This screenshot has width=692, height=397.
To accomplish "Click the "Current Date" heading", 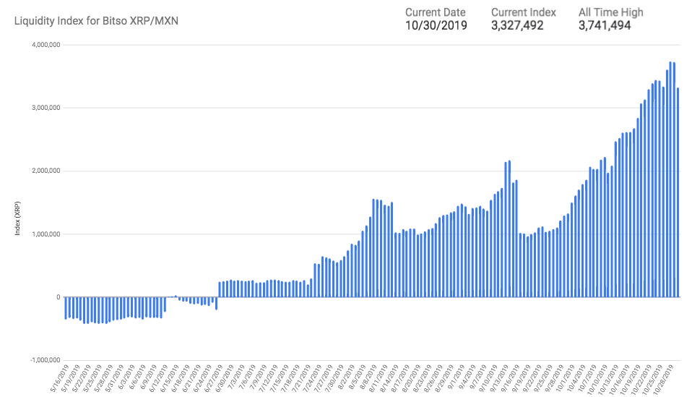I will point(435,12).
